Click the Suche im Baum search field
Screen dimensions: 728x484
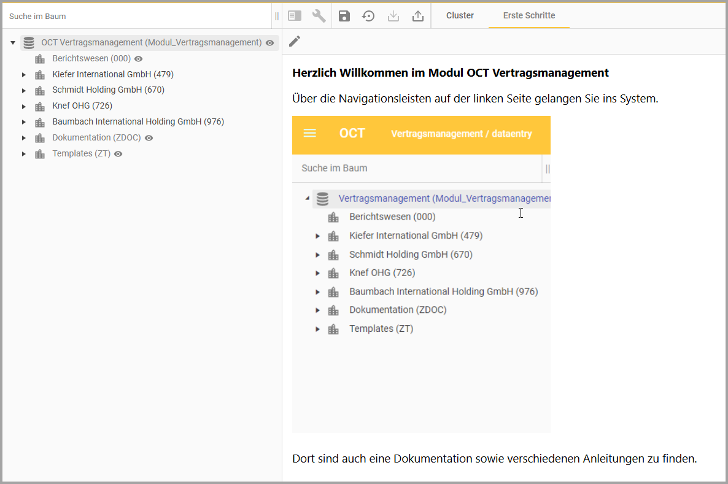pyautogui.click(x=135, y=17)
